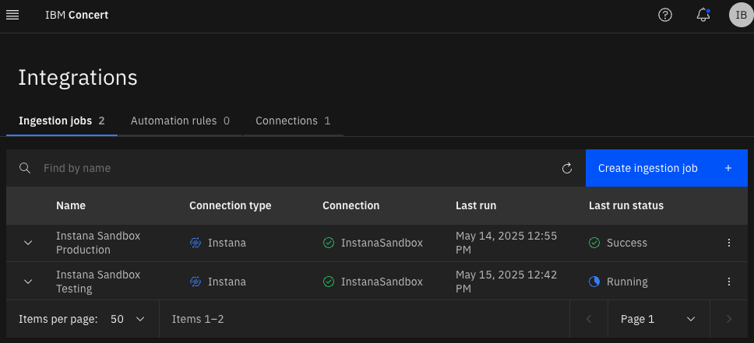The image size is (754, 343).
Task: Sort by the Connection column header
Action: click(351, 205)
